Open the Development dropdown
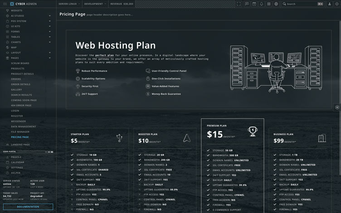Image resolution: width=341 pixels, height=213 pixels. tap(94, 4)
